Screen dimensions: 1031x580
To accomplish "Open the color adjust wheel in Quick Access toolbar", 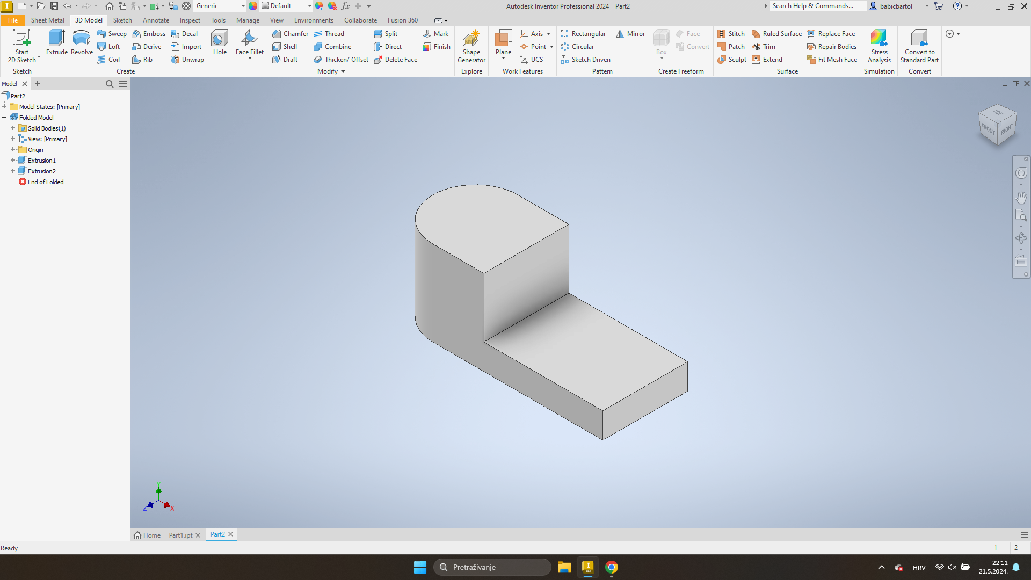I will 253,6.
